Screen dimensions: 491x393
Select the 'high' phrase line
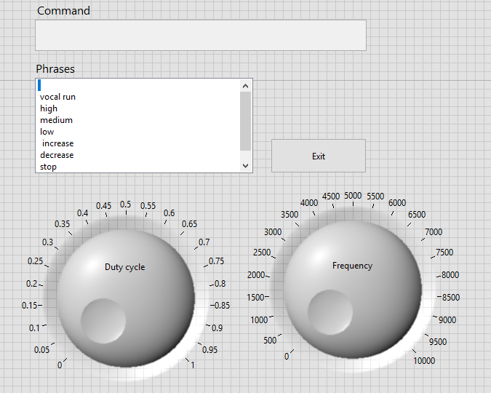(49, 108)
